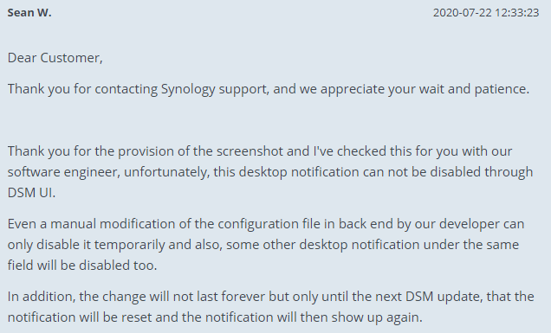551x333 pixels.
Task: Click the words only disable it temporarily
Action: point(86,245)
